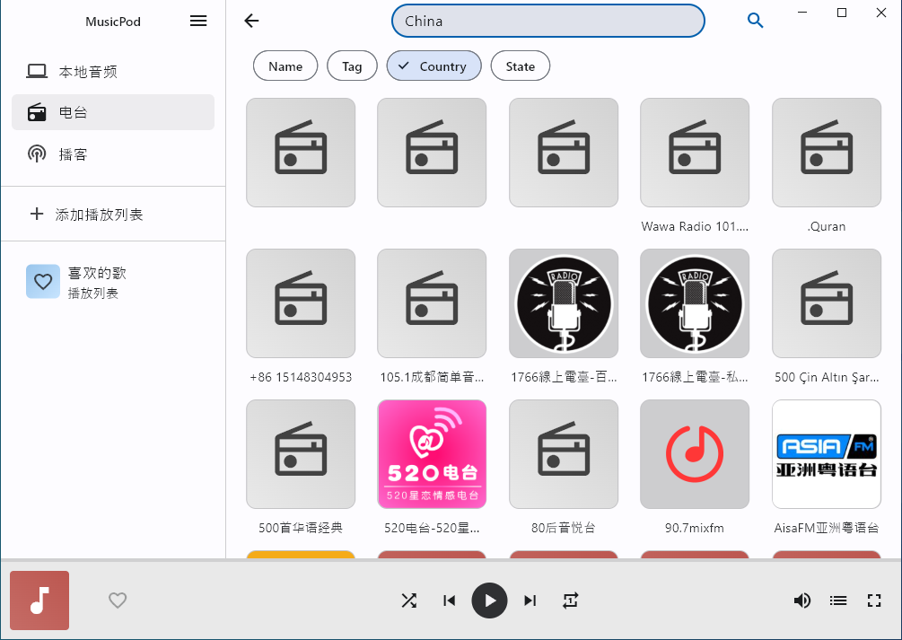The image size is (902, 640).
Task: Click the back arrow icon
Action: [x=251, y=22]
